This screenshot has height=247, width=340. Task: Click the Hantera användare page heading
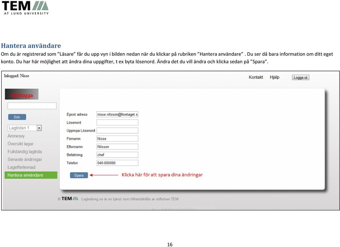pyautogui.click(x=31, y=46)
